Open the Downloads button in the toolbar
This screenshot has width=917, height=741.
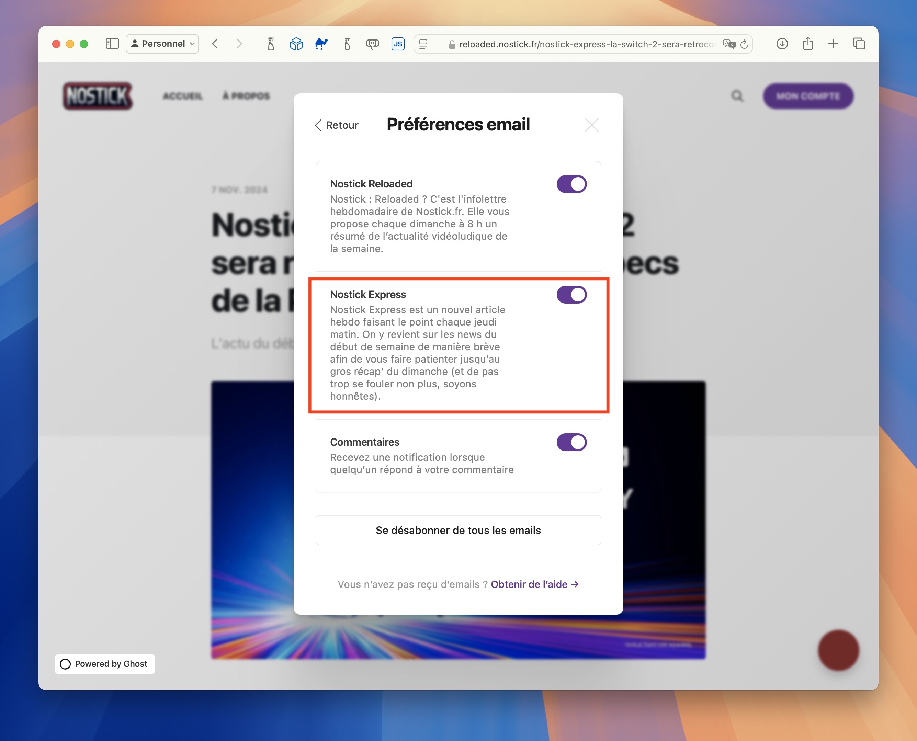782,44
